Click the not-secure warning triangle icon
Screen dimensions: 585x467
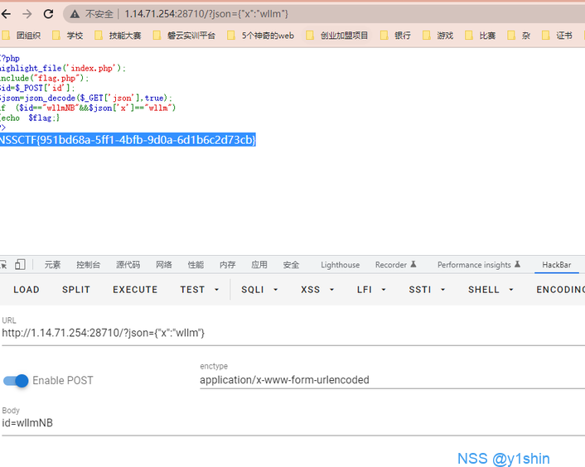point(75,14)
